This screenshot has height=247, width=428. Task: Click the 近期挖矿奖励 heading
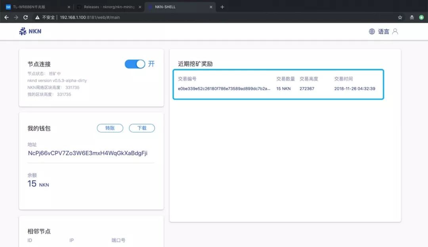click(195, 64)
